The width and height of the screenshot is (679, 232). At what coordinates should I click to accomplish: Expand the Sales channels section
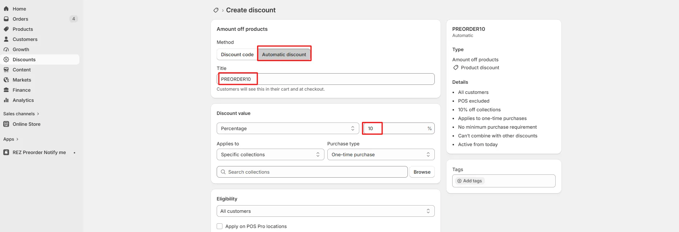21,114
